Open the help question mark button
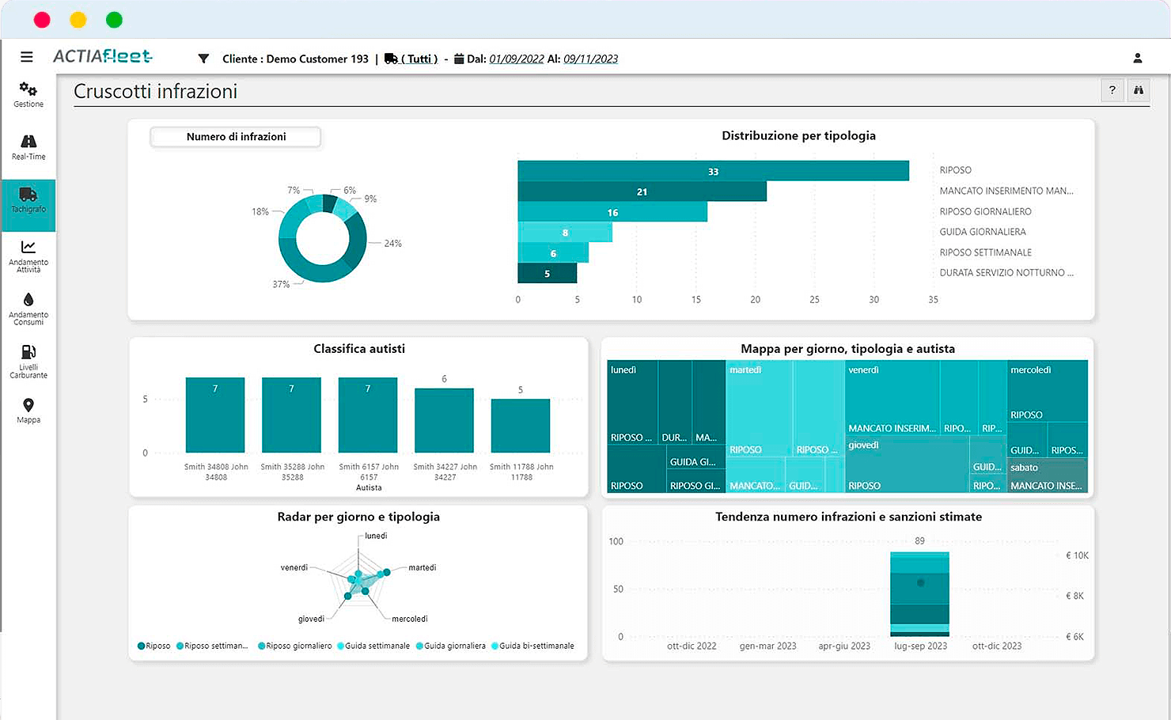The image size is (1171, 720). click(1112, 90)
